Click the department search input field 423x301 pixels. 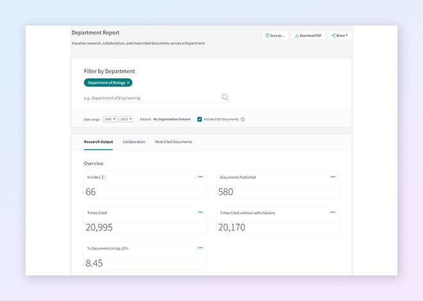[x=151, y=98]
